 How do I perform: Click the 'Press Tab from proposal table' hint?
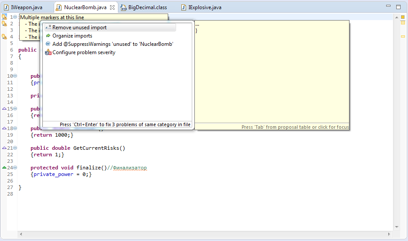295,127
